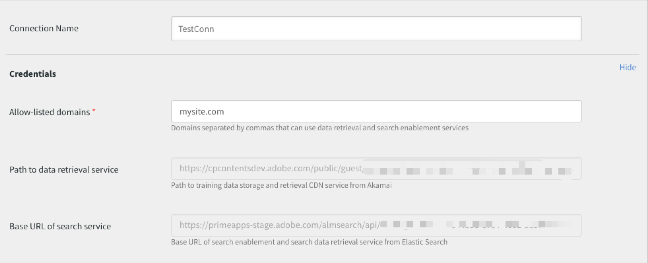Image resolution: width=648 pixels, height=263 pixels.
Task: Click the red required asterisk marker
Action: [94, 111]
